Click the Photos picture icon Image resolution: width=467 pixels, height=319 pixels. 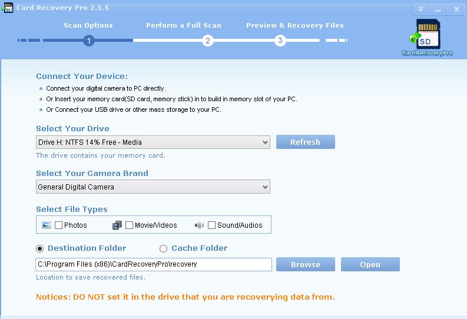pos(47,225)
